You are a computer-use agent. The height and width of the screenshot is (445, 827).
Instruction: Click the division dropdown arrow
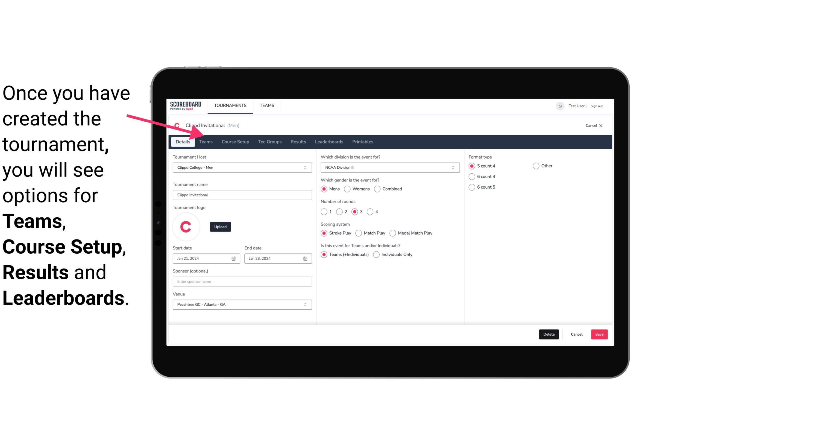[451, 168]
